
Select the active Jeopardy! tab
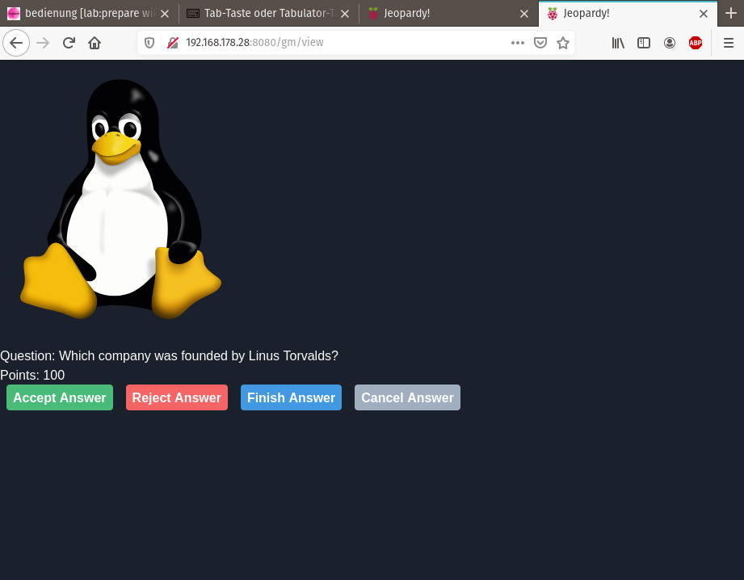coord(628,13)
